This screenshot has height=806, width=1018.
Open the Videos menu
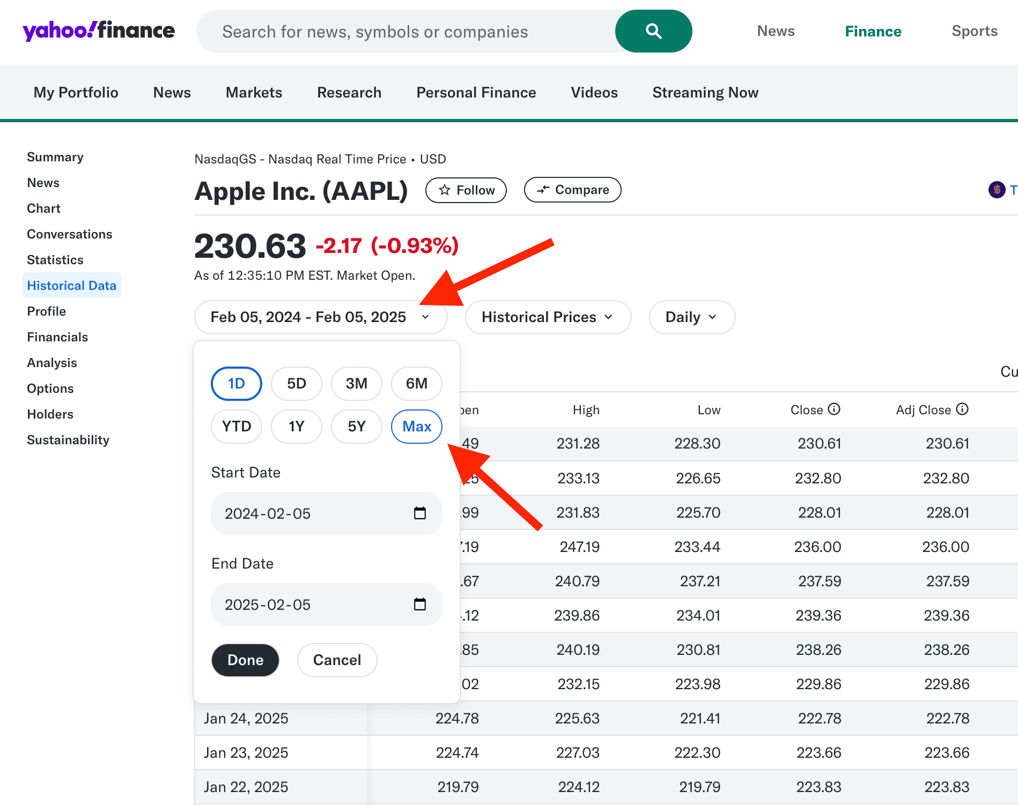594,93
